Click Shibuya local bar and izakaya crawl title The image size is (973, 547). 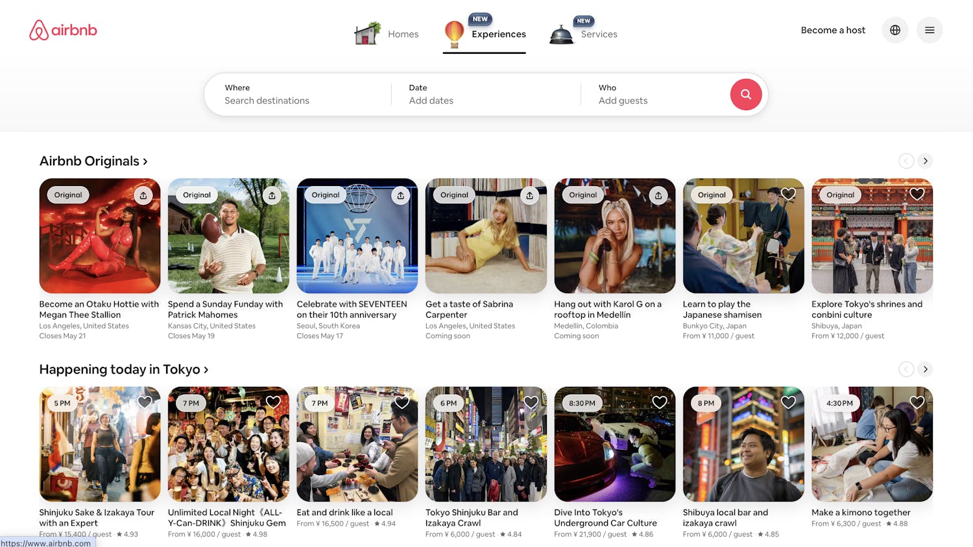pos(725,518)
